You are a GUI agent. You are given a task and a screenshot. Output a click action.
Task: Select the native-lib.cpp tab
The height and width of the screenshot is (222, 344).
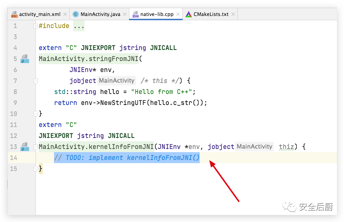156,14
